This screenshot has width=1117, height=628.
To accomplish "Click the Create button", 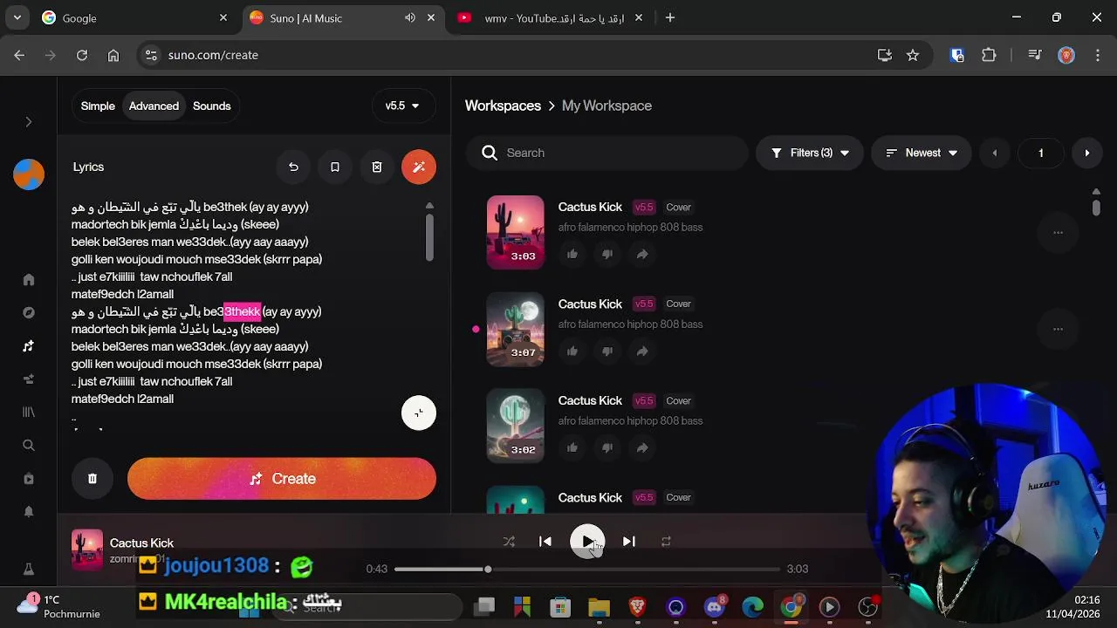I will (x=282, y=478).
